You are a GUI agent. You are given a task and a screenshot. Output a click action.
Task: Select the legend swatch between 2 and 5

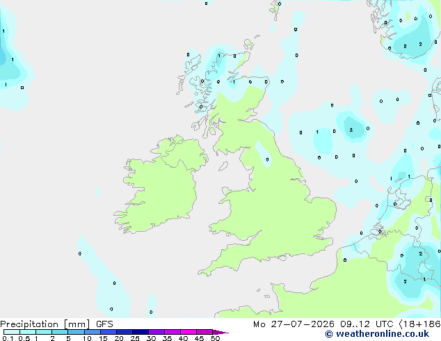(60, 332)
